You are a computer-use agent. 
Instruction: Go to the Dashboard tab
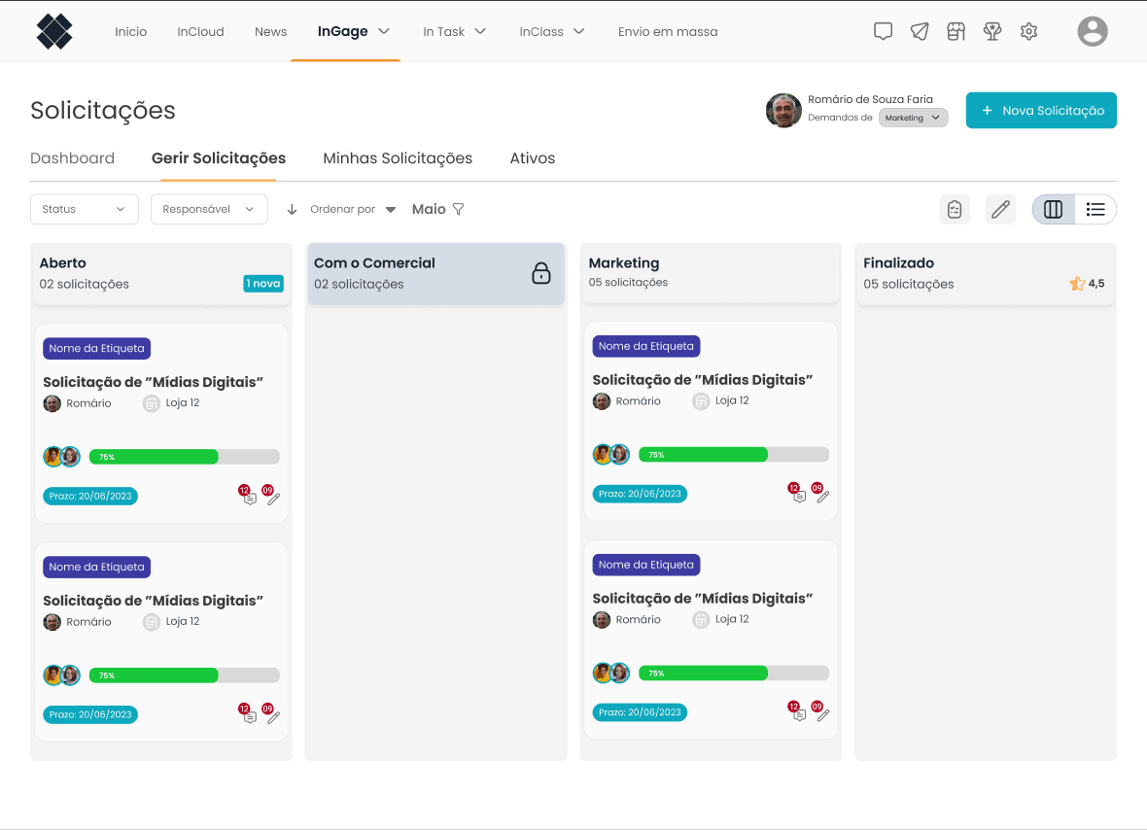73,158
